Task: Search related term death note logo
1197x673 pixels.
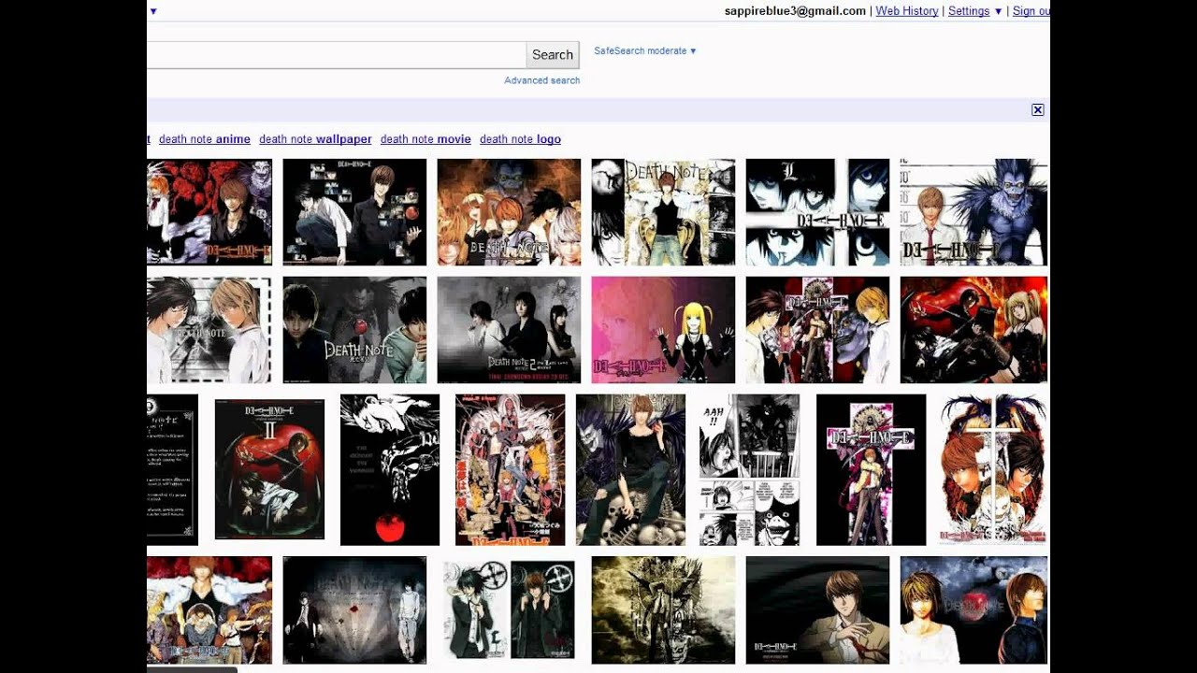Action: pos(520,139)
